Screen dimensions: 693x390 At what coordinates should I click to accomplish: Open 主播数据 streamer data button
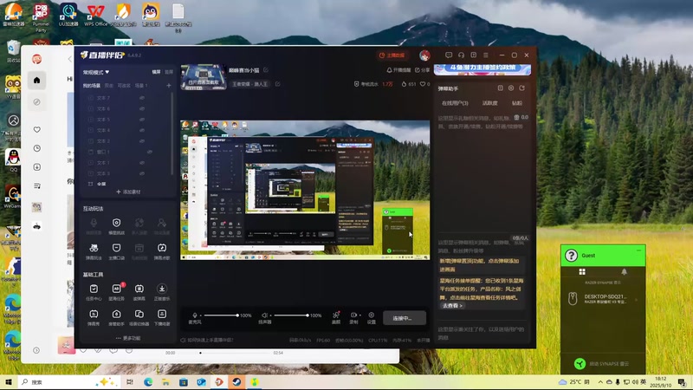coord(392,55)
